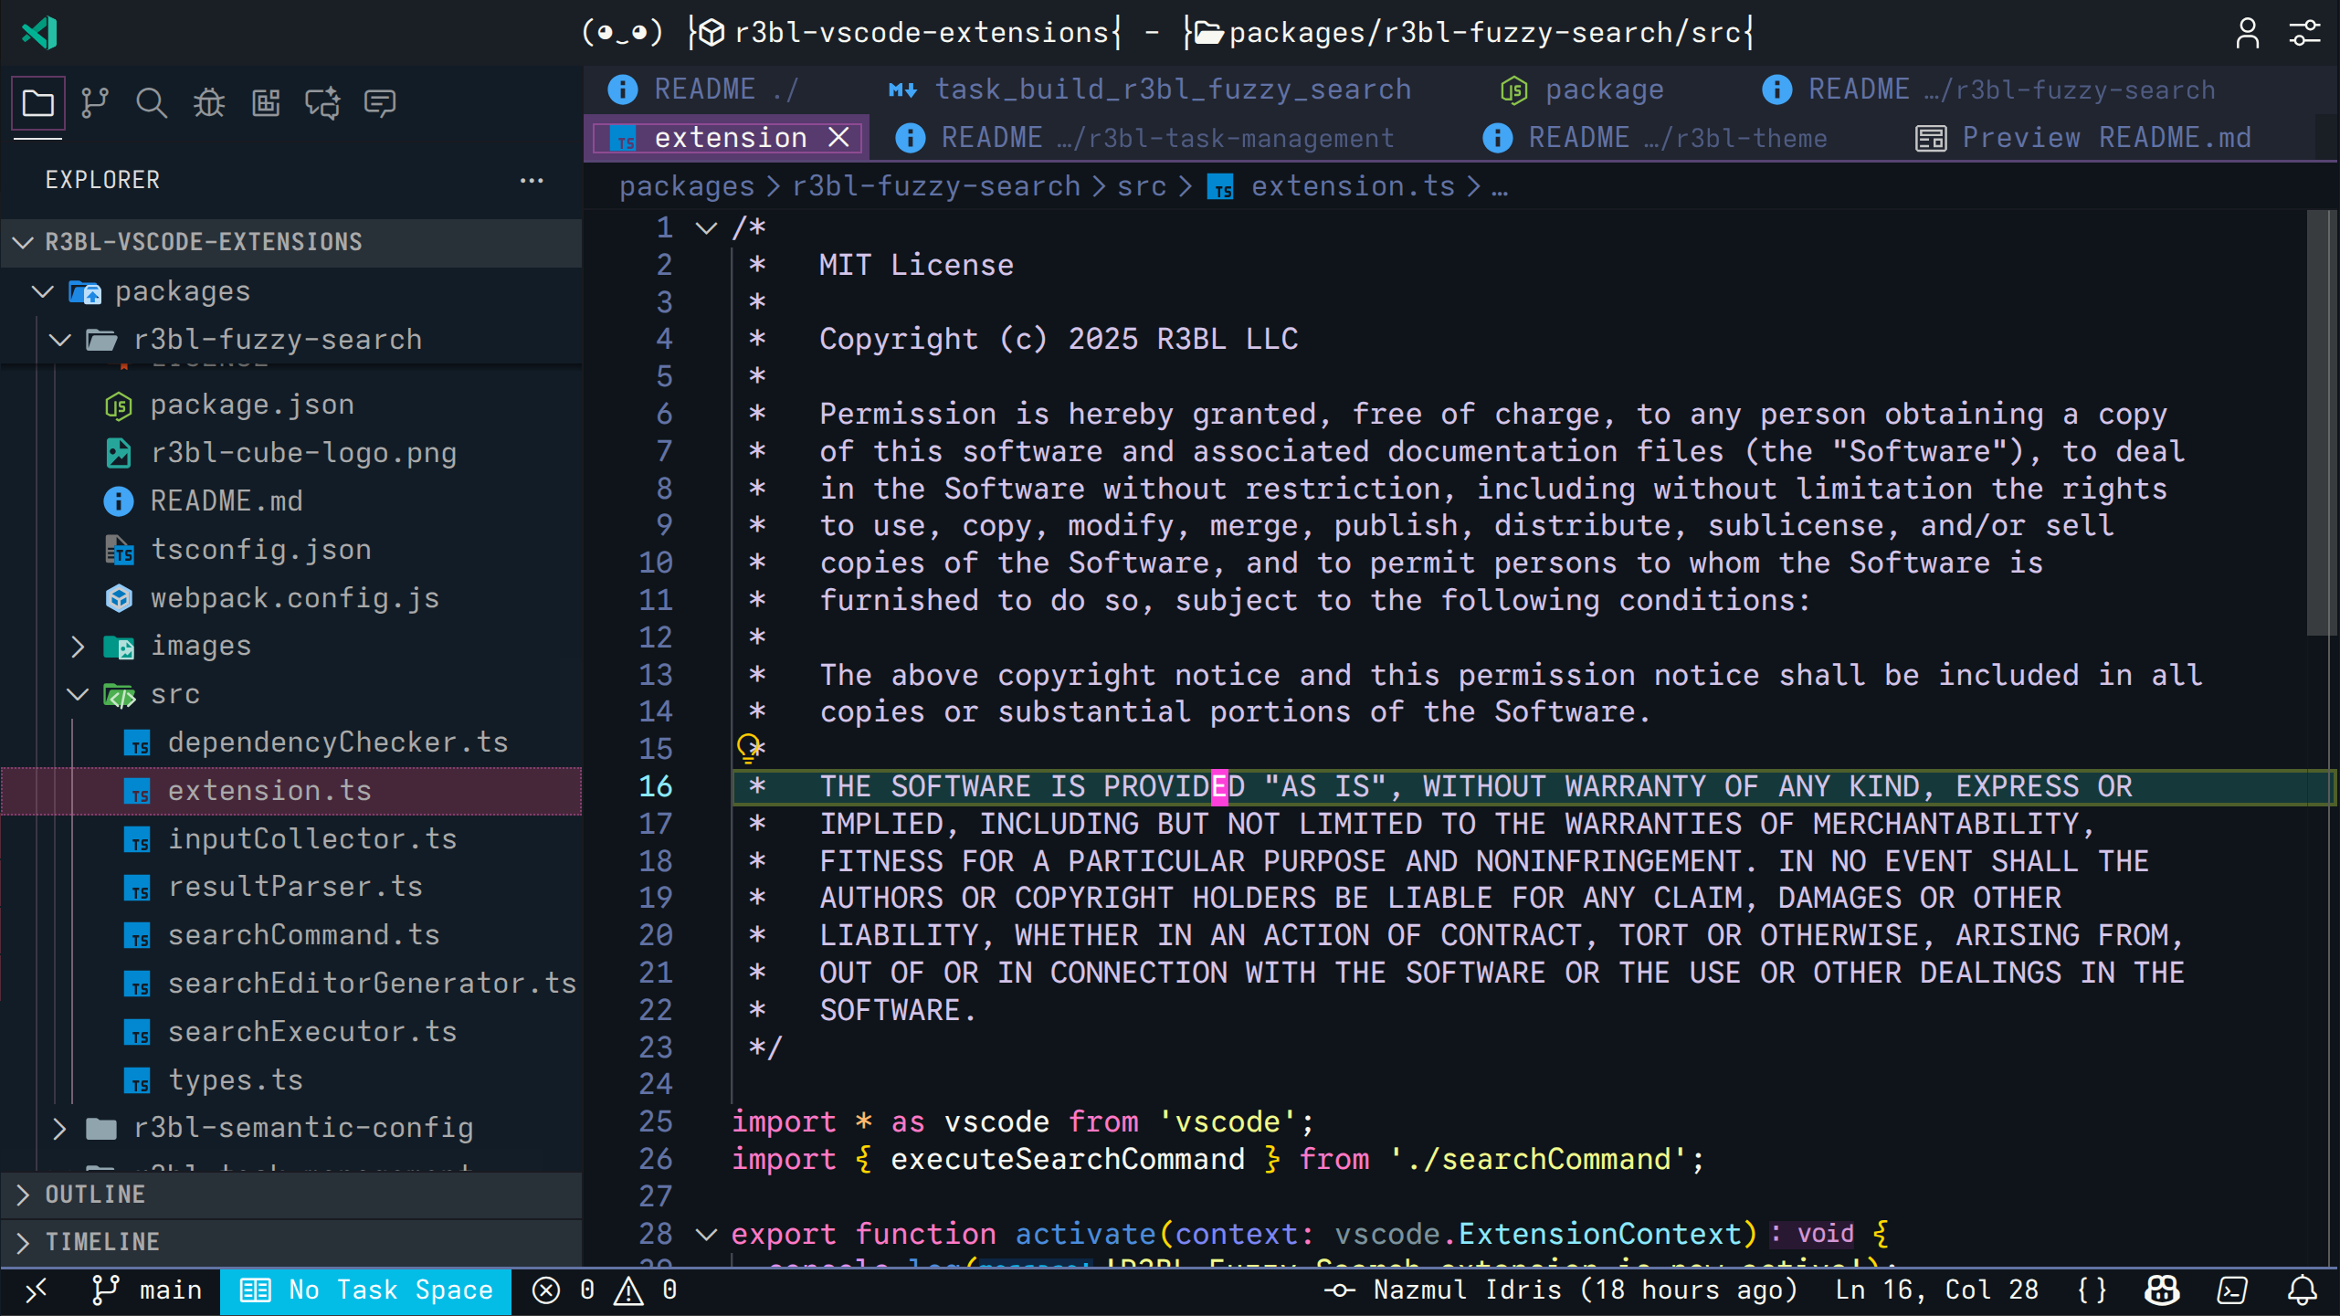Expand the r3bl-semantic-config folder
2340x1316 pixels.
(59, 1128)
